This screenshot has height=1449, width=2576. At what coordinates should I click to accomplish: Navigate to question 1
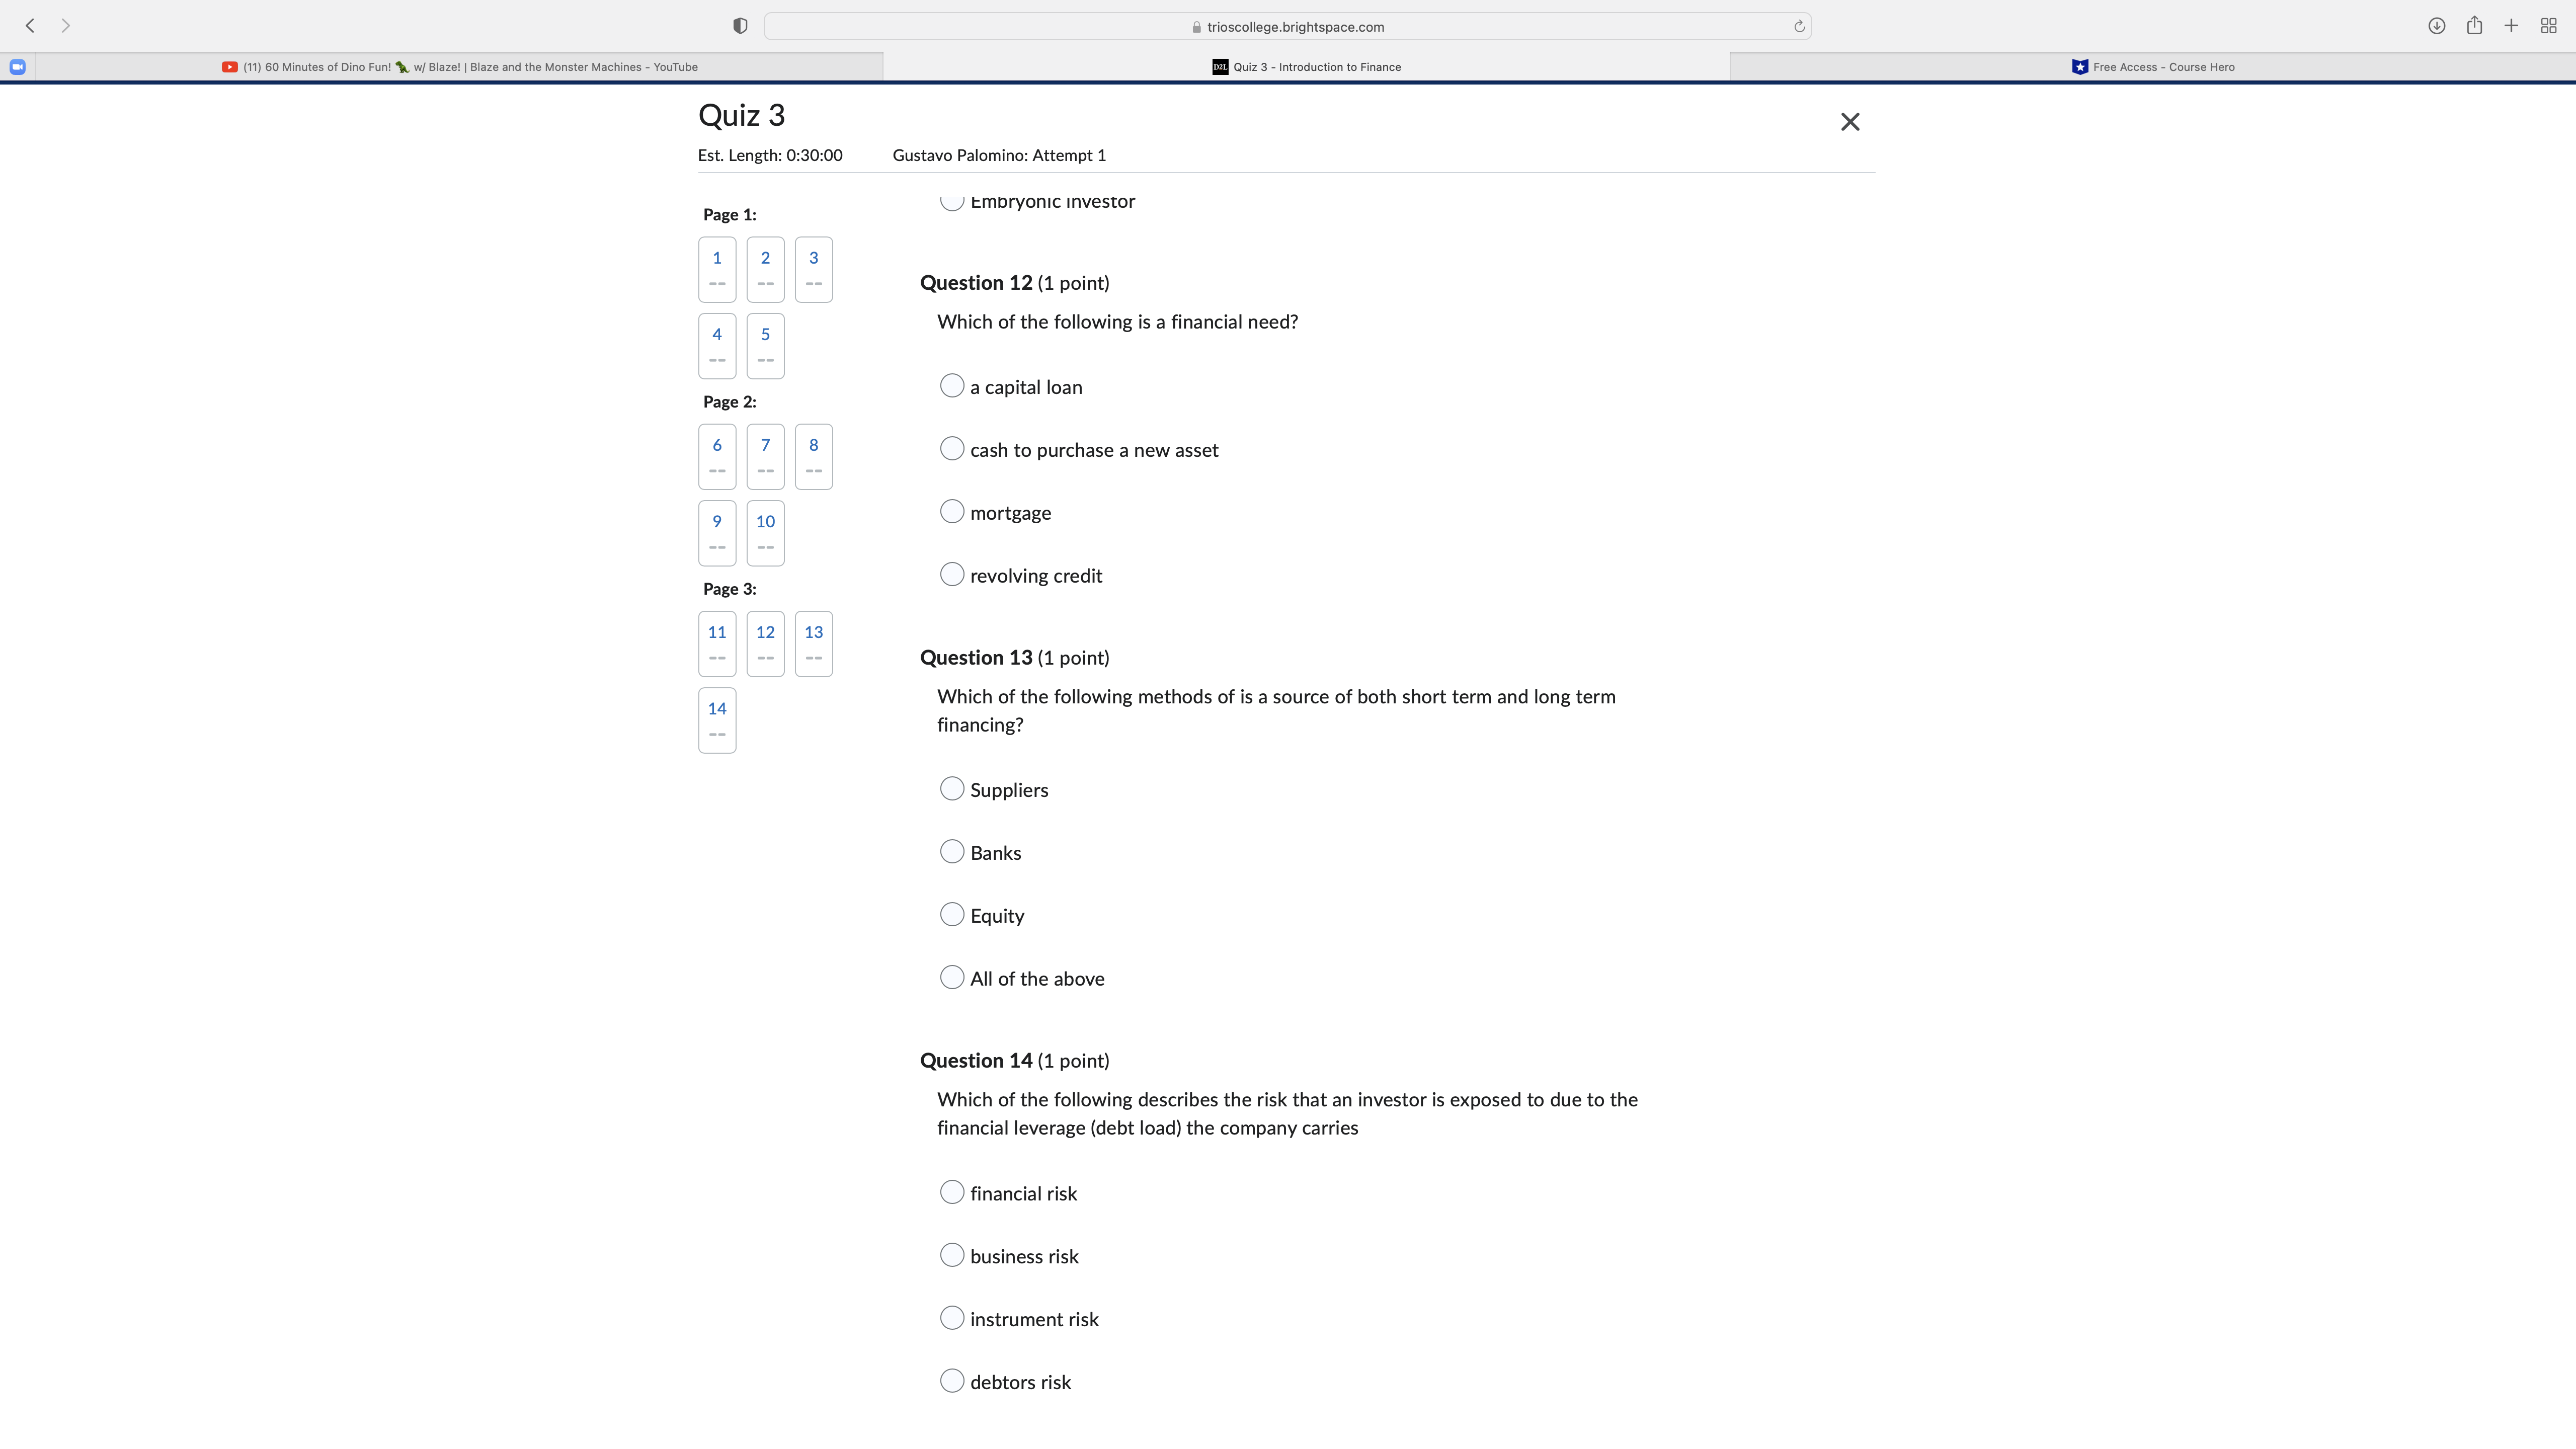(716, 268)
